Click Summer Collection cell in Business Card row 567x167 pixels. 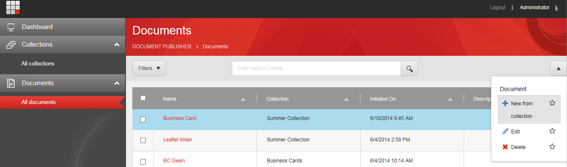click(288, 118)
